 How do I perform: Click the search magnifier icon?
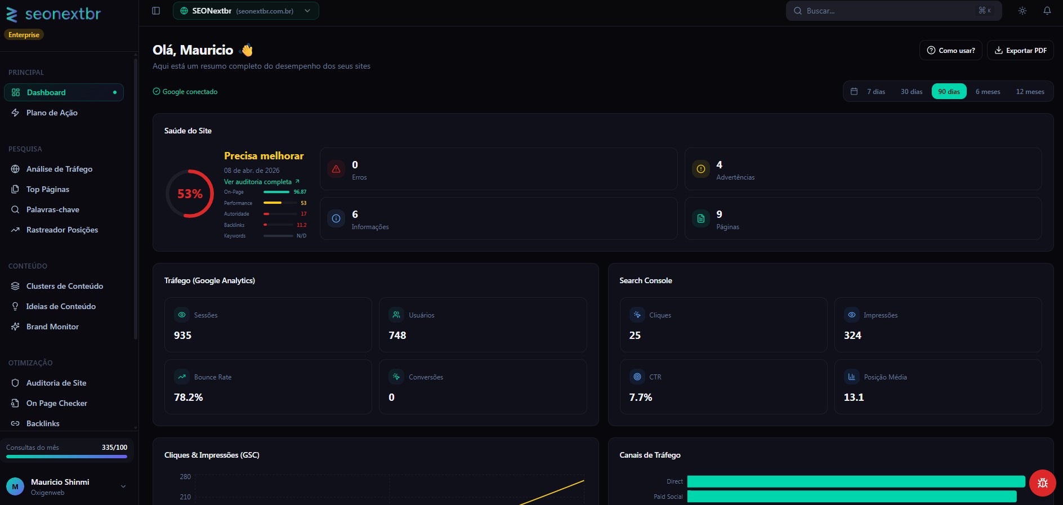point(798,11)
